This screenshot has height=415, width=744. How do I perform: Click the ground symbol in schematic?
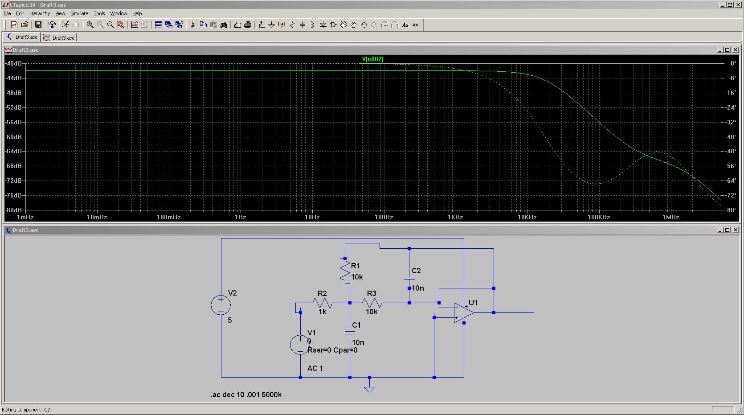pos(369,387)
